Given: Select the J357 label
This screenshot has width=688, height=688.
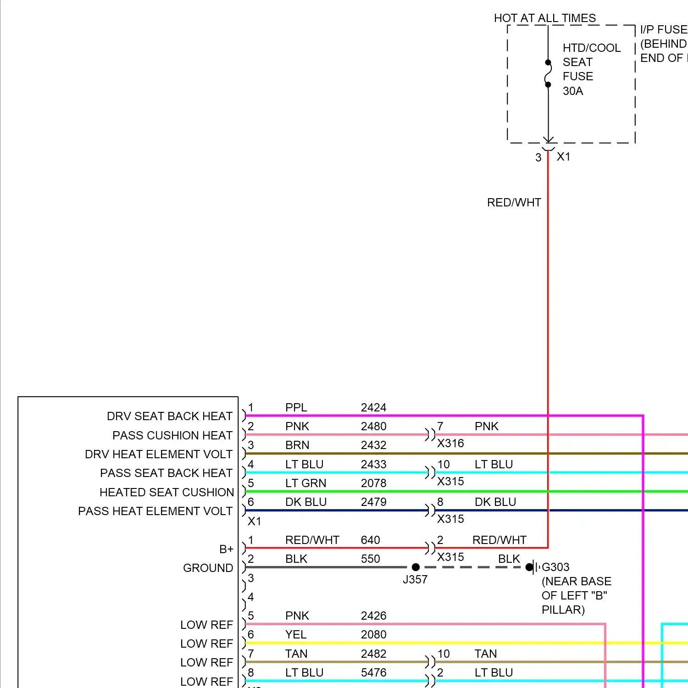Looking at the screenshot, I should coord(415,579).
